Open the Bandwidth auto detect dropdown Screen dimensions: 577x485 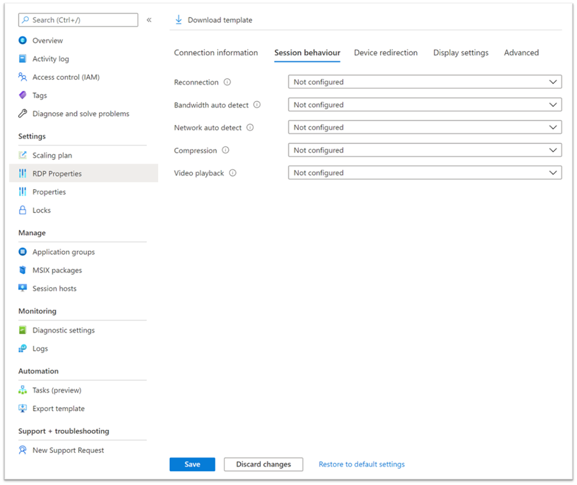(425, 104)
